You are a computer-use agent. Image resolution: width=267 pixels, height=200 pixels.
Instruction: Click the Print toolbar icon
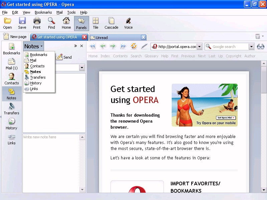37,23
